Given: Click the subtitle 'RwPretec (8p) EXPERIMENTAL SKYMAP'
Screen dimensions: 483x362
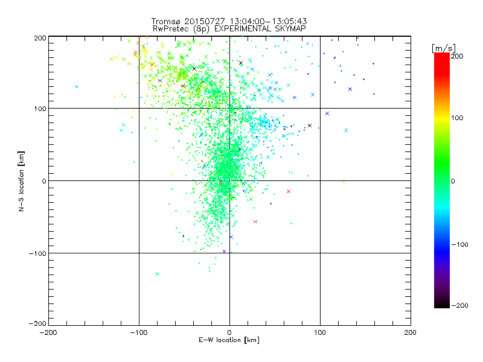Looking at the screenshot, I should tap(229, 28).
